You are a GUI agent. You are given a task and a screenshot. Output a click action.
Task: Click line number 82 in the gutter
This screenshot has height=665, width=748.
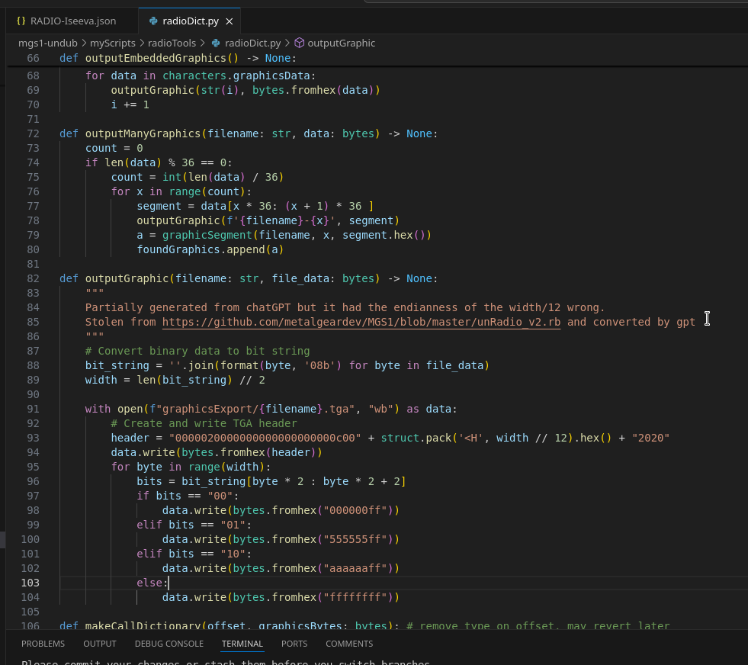tap(32, 278)
